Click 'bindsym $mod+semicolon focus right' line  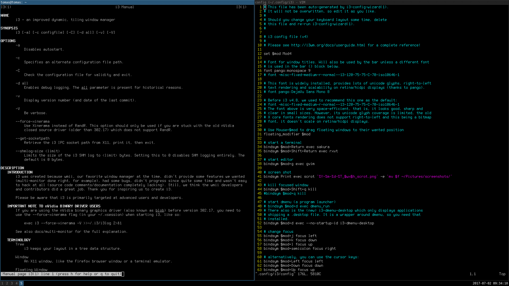pyautogui.click(x=300, y=248)
